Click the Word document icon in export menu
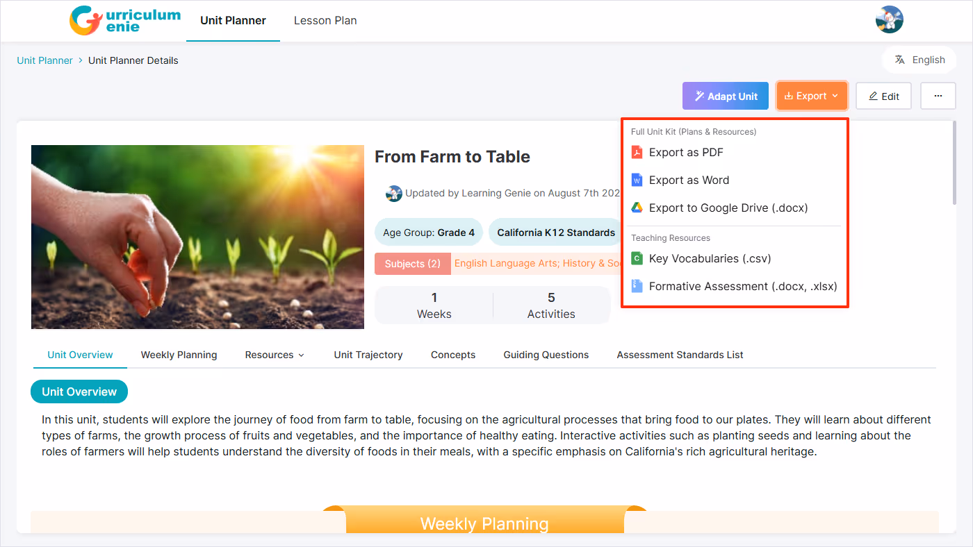Screen dimensions: 973x547 click(637, 180)
